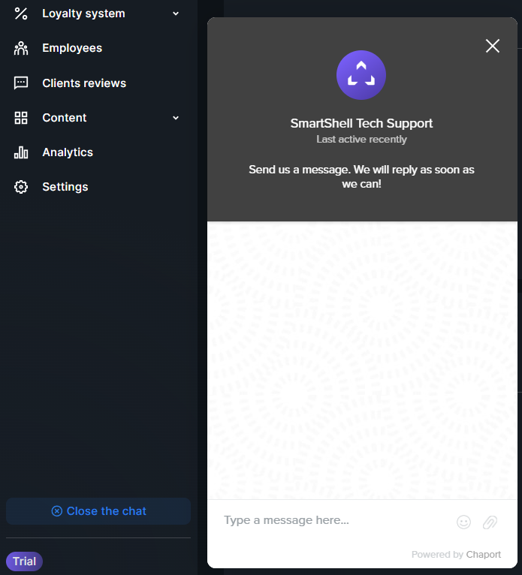Click the Last active recently status text
This screenshot has width=522, height=575.
coord(361,140)
